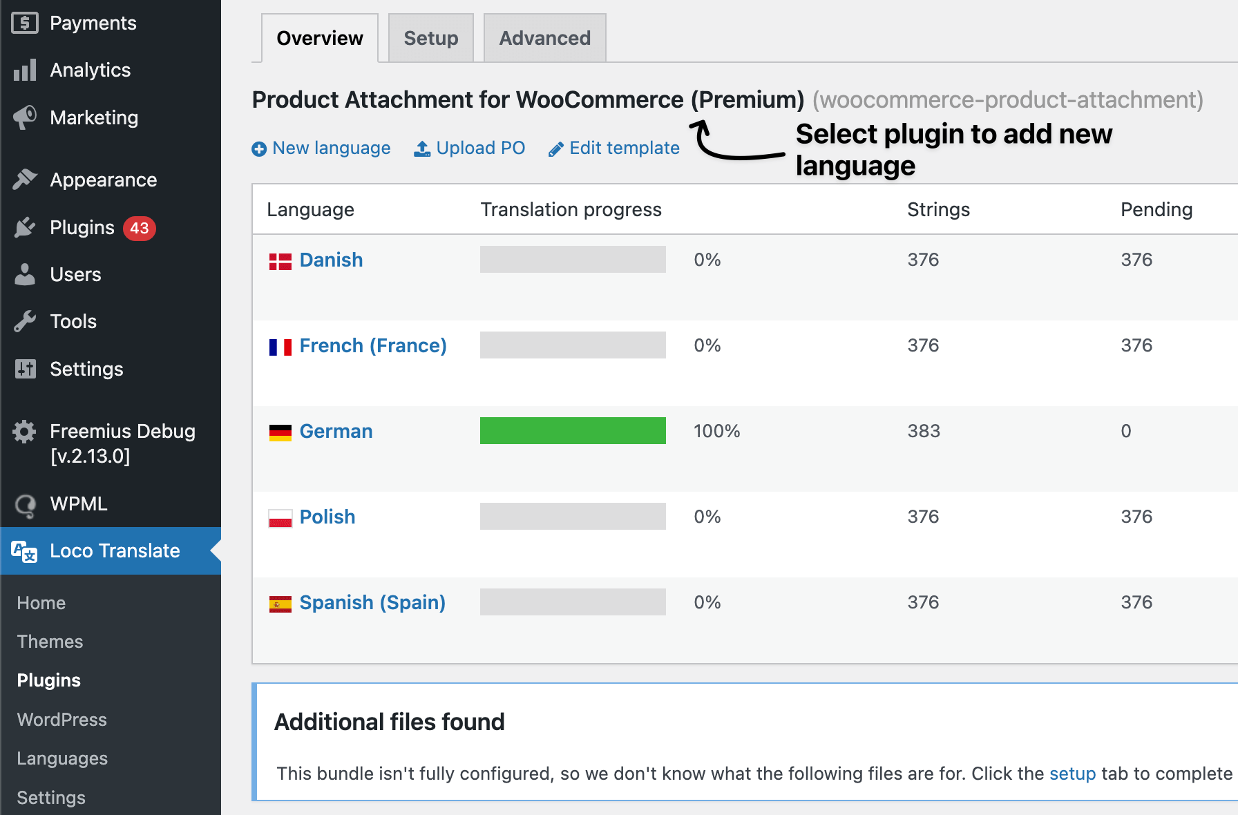Click the WPML sidebar icon
The image size is (1238, 815).
click(24, 504)
